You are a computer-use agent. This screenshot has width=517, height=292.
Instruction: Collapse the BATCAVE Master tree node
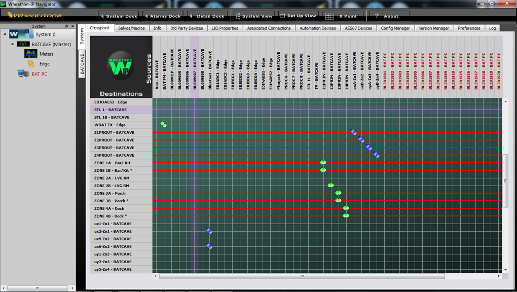[x=12, y=44]
